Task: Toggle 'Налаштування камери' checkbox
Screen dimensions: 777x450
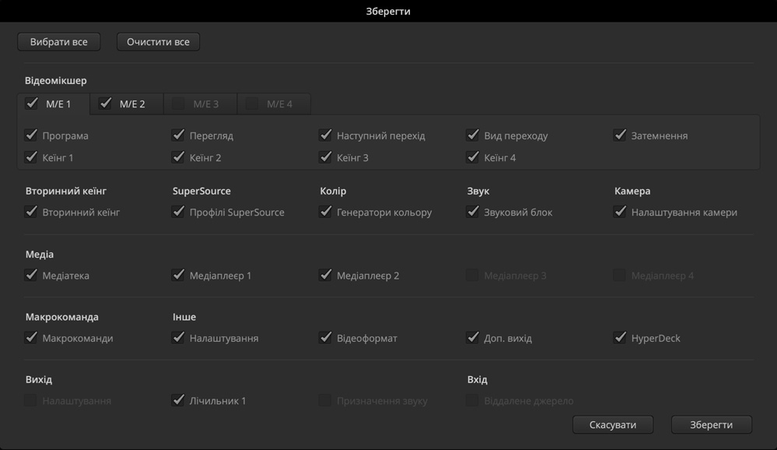Action: pyautogui.click(x=620, y=212)
